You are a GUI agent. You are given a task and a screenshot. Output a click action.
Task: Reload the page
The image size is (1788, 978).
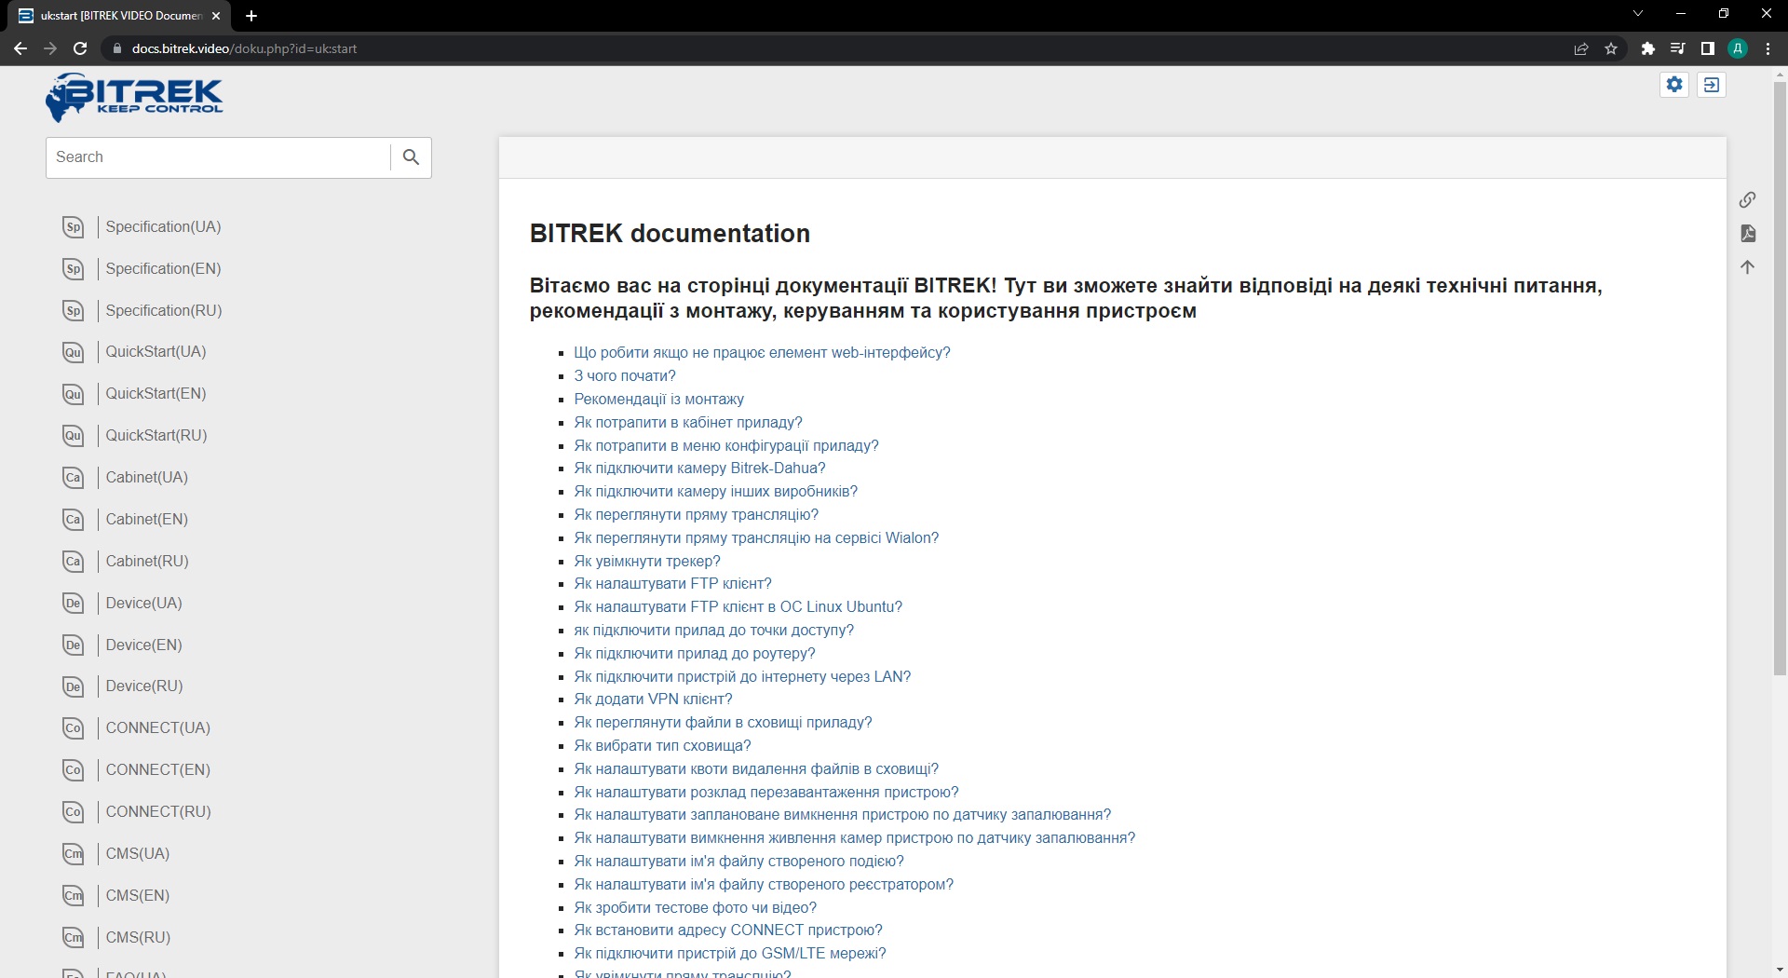click(80, 48)
